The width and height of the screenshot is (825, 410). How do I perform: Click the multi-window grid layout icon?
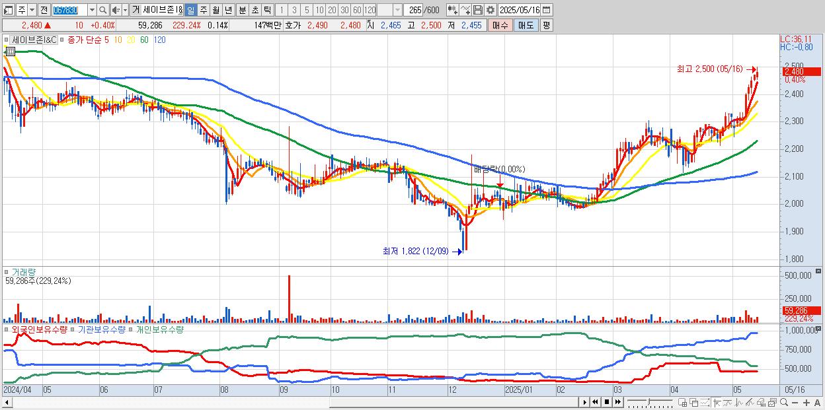(683, 402)
